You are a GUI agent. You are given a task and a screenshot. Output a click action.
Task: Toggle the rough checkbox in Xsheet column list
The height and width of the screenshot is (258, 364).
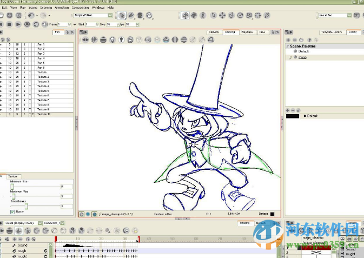(x=342, y=254)
